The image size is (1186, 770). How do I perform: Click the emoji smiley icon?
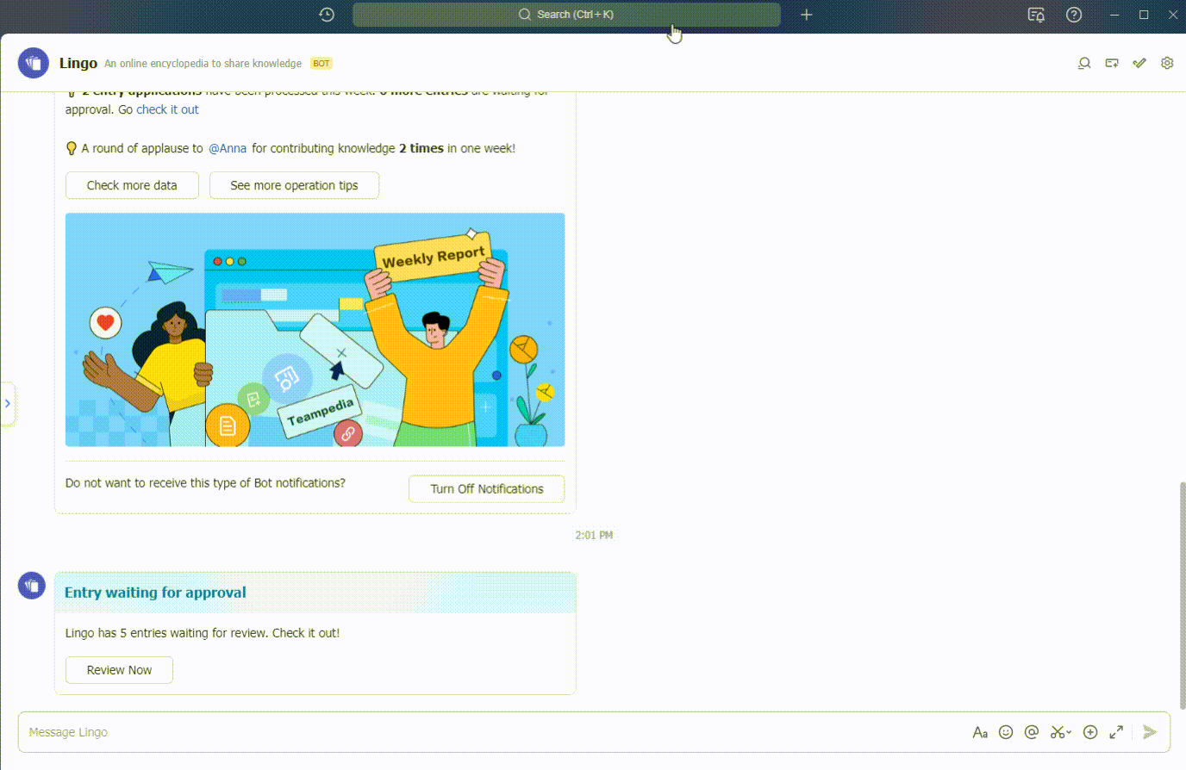click(1006, 732)
